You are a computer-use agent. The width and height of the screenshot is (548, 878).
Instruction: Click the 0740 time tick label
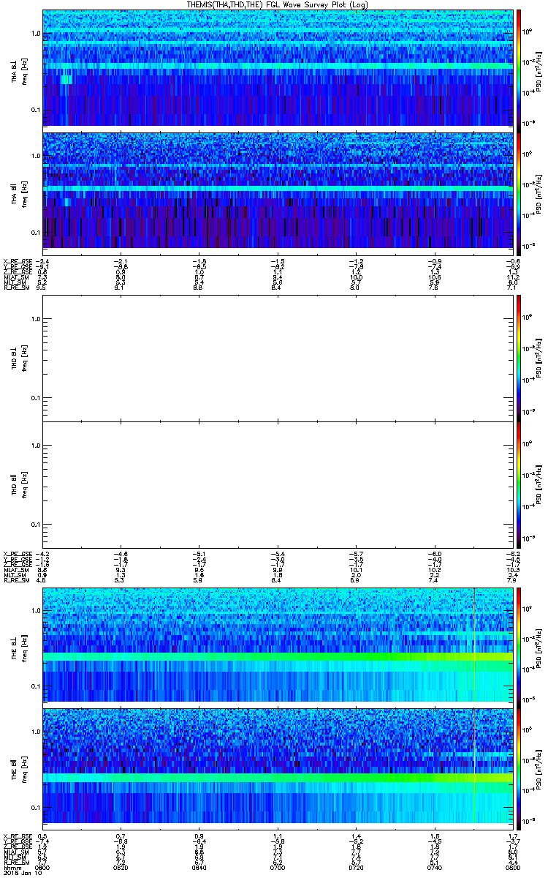point(433,867)
